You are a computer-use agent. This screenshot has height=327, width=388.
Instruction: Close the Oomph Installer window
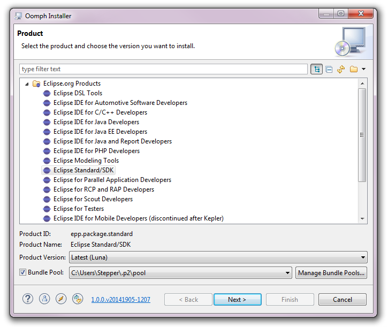tap(361, 13)
